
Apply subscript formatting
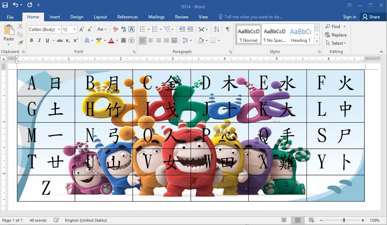pyautogui.click(x=68, y=40)
